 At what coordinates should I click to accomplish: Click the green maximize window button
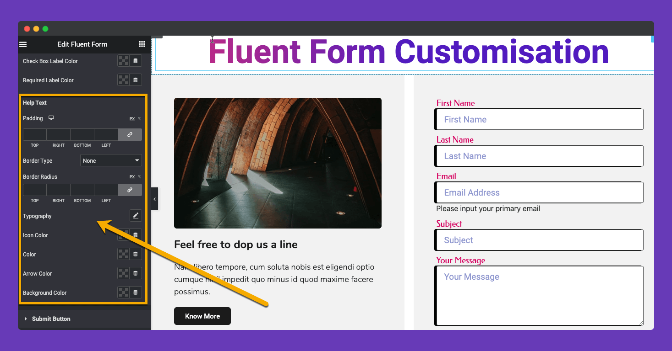pyautogui.click(x=45, y=29)
